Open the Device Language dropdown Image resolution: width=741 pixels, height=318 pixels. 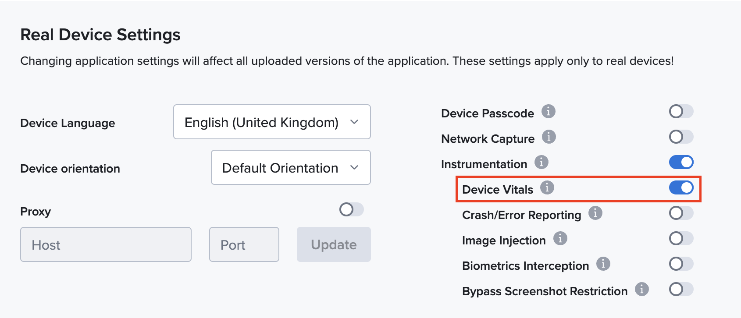point(271,122)
